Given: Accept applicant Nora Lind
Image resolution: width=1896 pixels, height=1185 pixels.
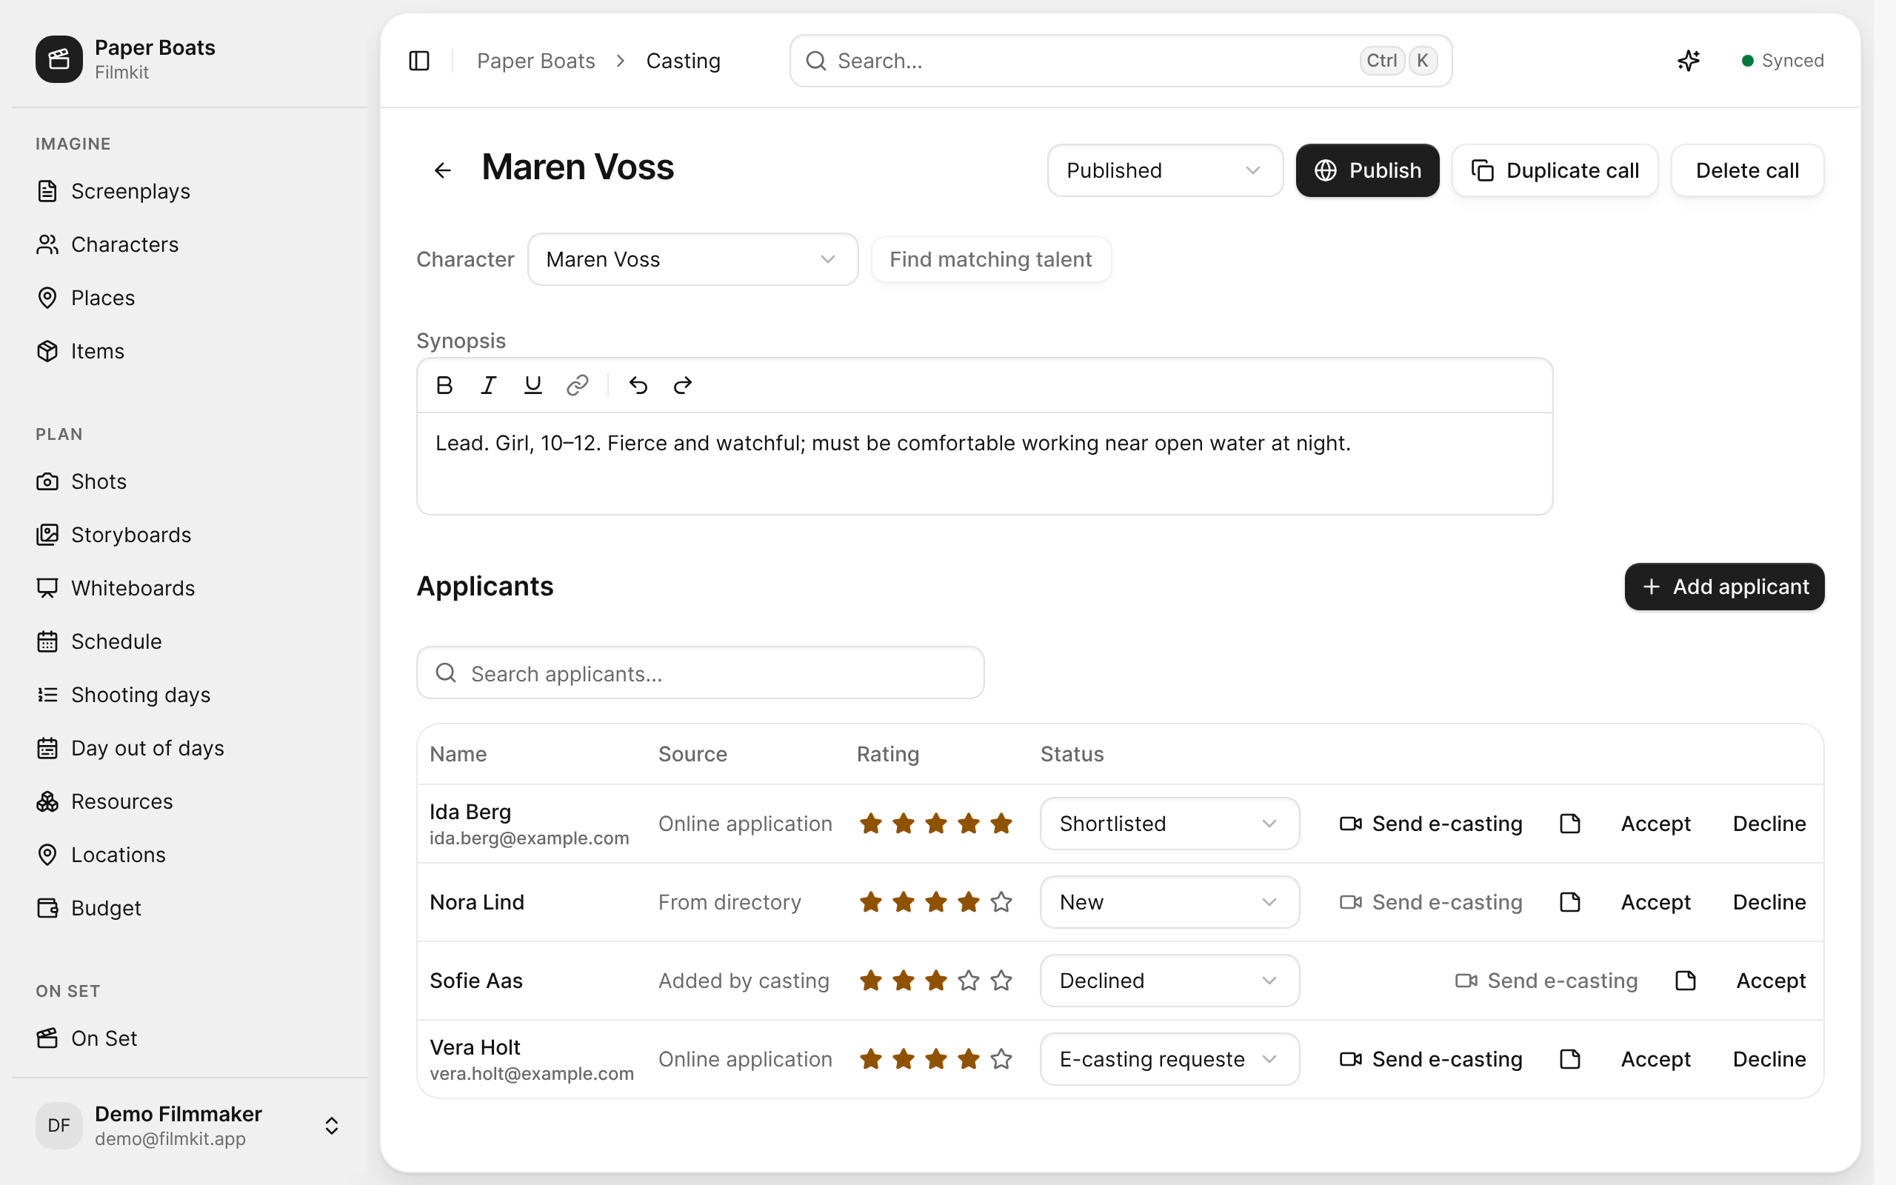Looking at the screenshot, I should pyautogui.click(x=1655, y=902).
